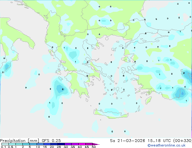Pick the 10–15 mm legend color box
Screen dimensions: 192x148
tap(40, 144)
